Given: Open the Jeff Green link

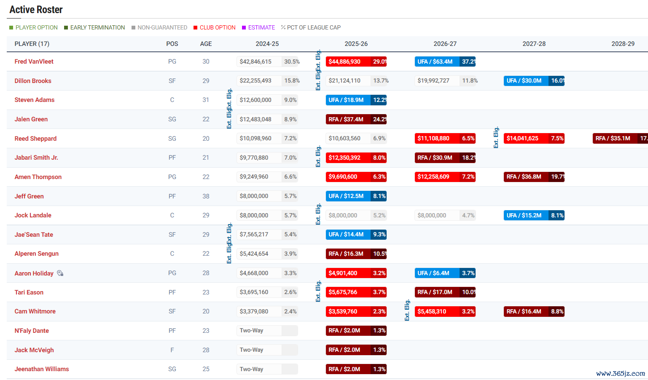Looking at the screenshot, I should pyautogui.click(x=29, y=196).
